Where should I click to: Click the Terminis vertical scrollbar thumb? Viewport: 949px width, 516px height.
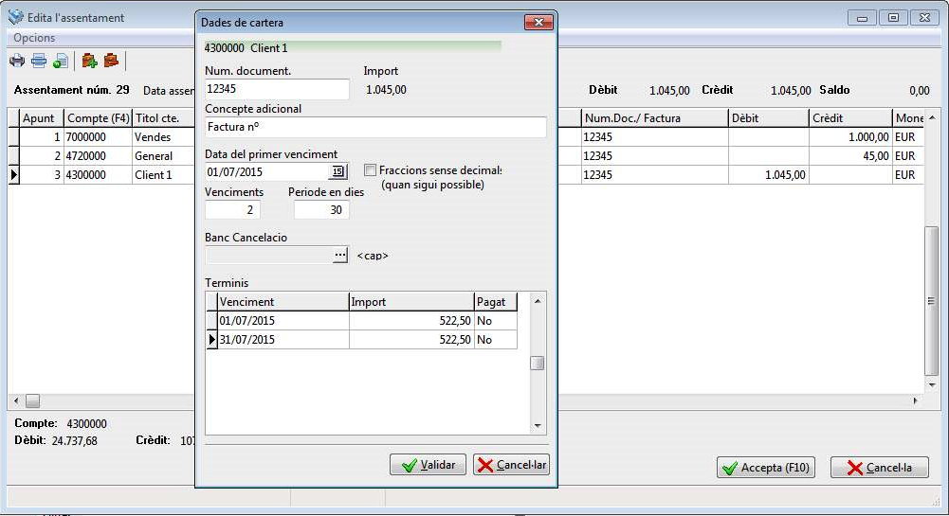(537, 363)
